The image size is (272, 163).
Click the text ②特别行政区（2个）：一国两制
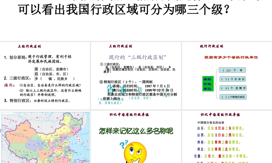(126, 82)
